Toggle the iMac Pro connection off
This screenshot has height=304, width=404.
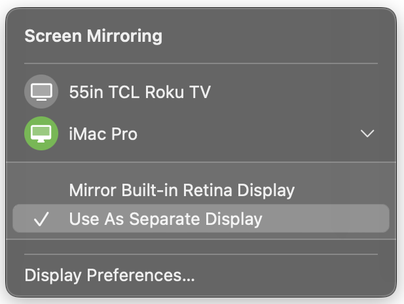[41, 134]
